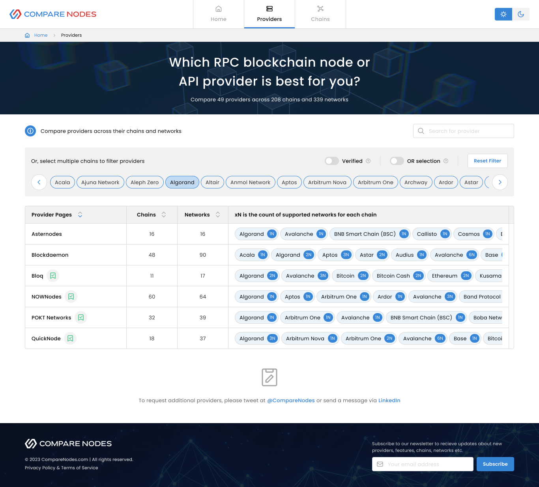Click the search magnifier icon
Screen dimensions: 539x487
click(x=421, y=131)
